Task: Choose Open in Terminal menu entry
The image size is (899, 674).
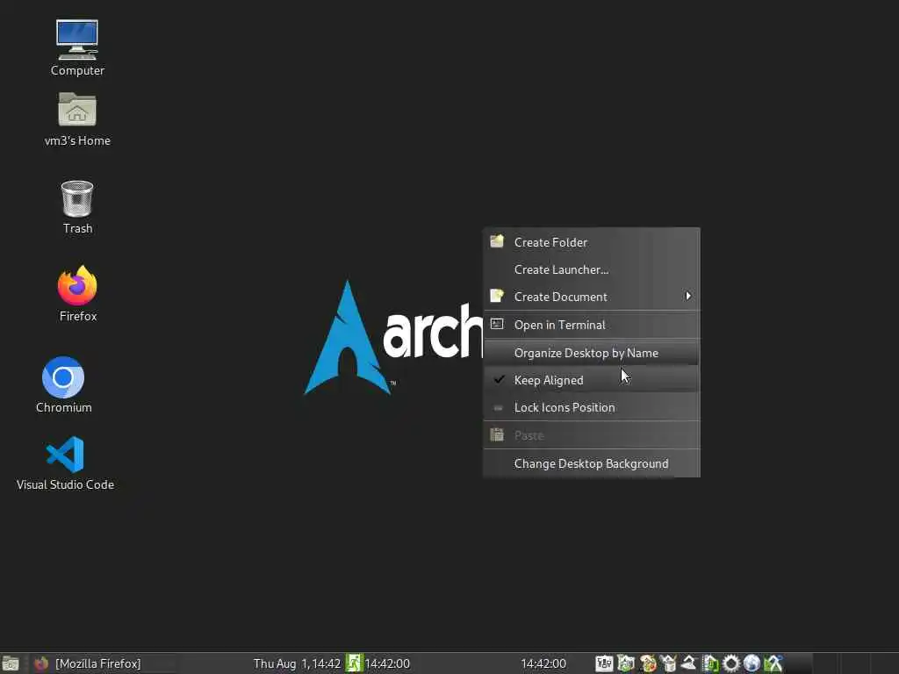Action: pyautogui.click(x=592, y=325)
